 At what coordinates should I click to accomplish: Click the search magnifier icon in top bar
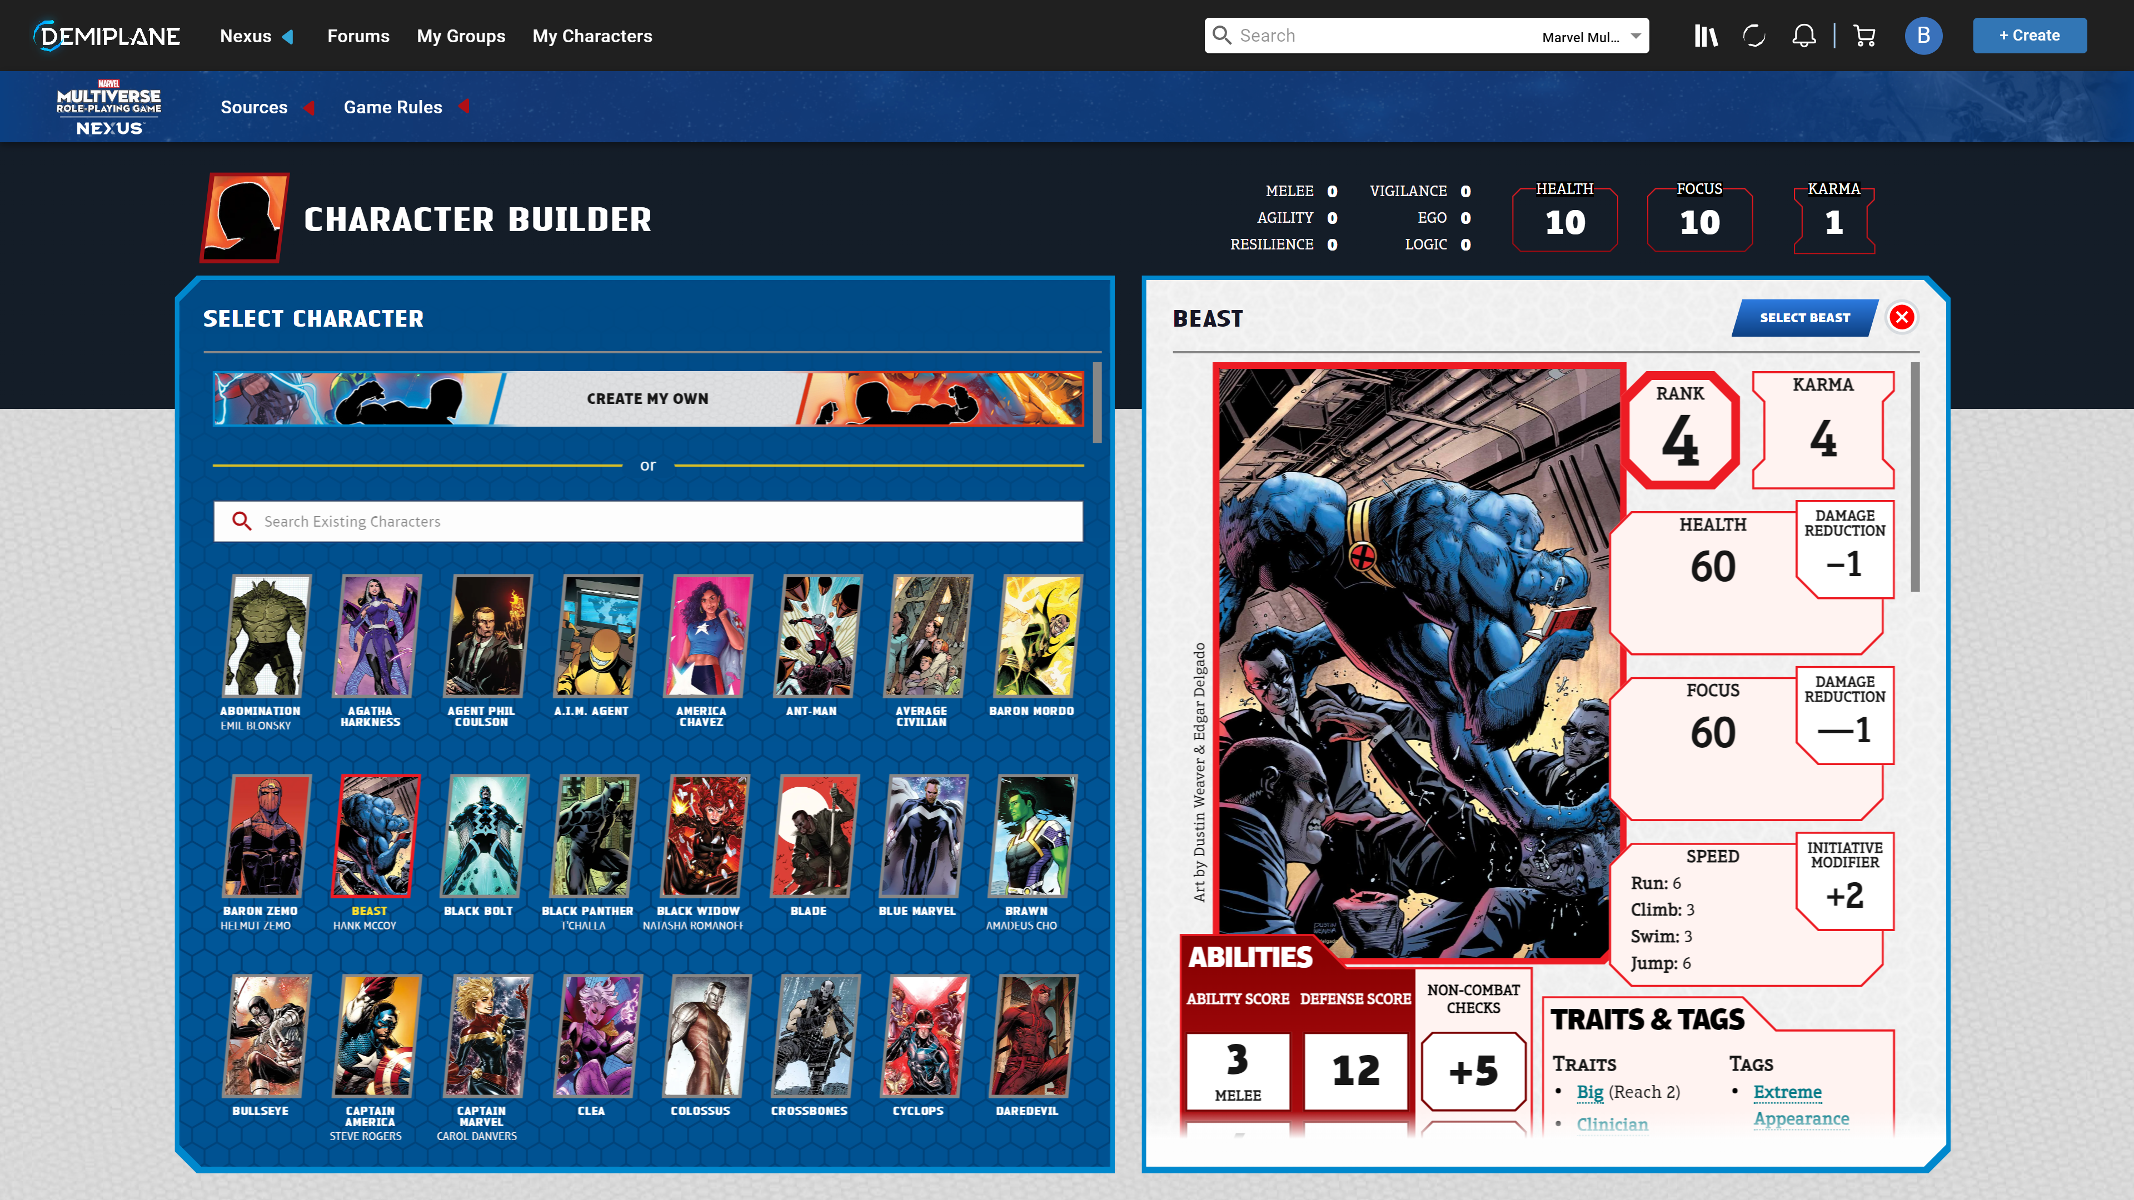[1222, 35]
